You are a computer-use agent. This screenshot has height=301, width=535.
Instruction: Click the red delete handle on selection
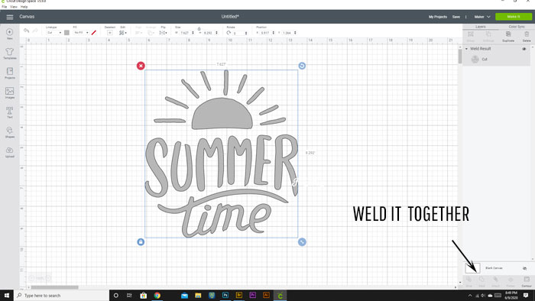pyautogui.click(x=141, y=66)
